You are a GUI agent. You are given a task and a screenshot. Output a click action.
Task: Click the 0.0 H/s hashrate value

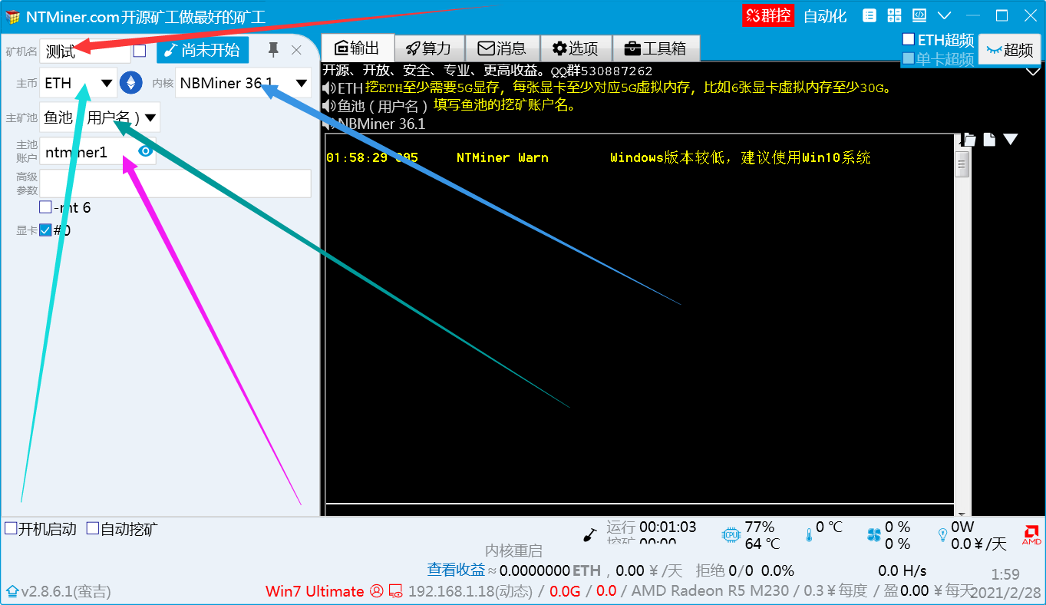coord(902,570)
